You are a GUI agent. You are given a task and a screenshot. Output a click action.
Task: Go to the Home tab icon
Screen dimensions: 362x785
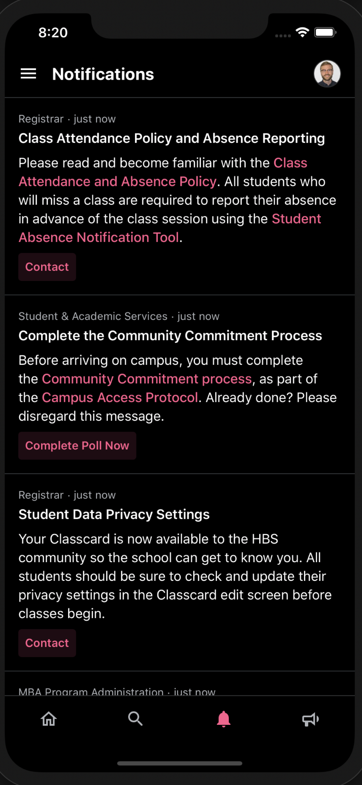[49, 719]
